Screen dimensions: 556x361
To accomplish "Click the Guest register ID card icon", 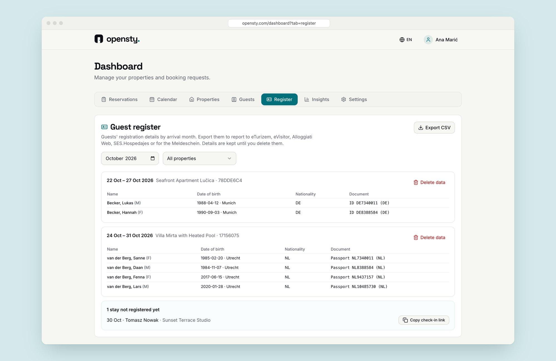I will (104, 127).
